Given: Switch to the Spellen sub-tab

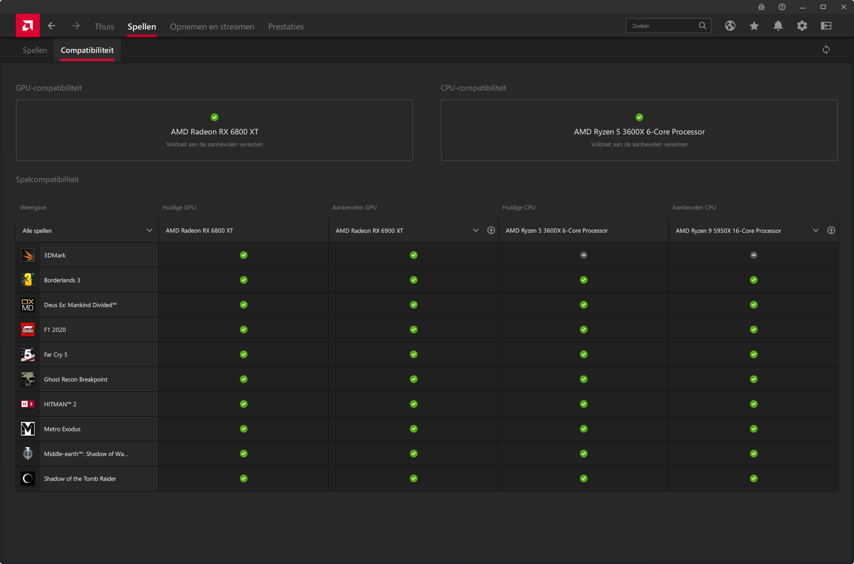Looking at the screenshot, I should point(35,50).
